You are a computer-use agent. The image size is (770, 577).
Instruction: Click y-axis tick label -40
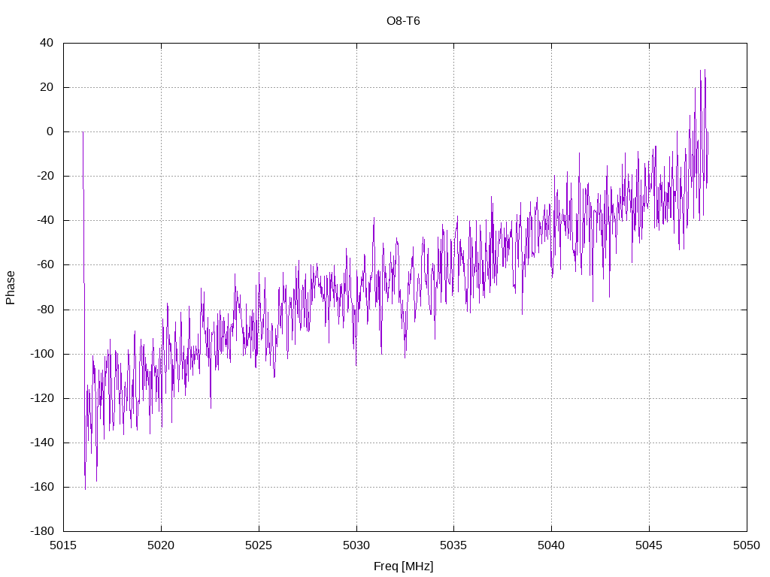[45, 220]
